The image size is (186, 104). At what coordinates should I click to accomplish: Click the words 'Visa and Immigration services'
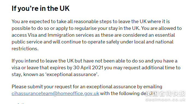pos(61,35)
